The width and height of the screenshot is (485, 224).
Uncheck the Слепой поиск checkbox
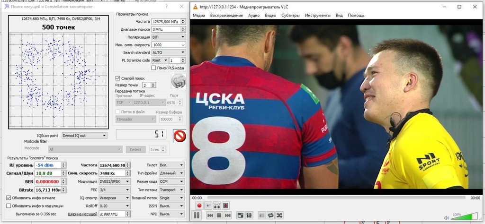click(118, 78)
